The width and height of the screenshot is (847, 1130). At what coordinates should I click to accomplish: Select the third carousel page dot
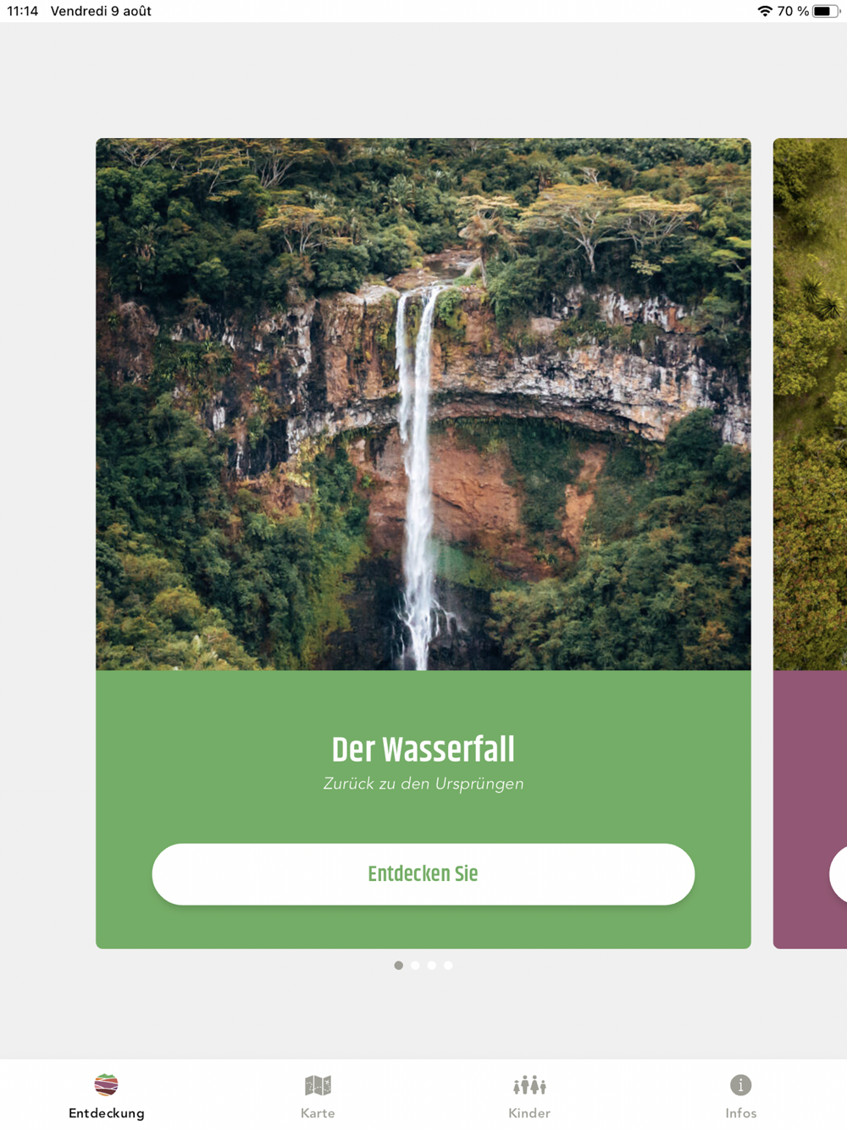tap(432, 966)
